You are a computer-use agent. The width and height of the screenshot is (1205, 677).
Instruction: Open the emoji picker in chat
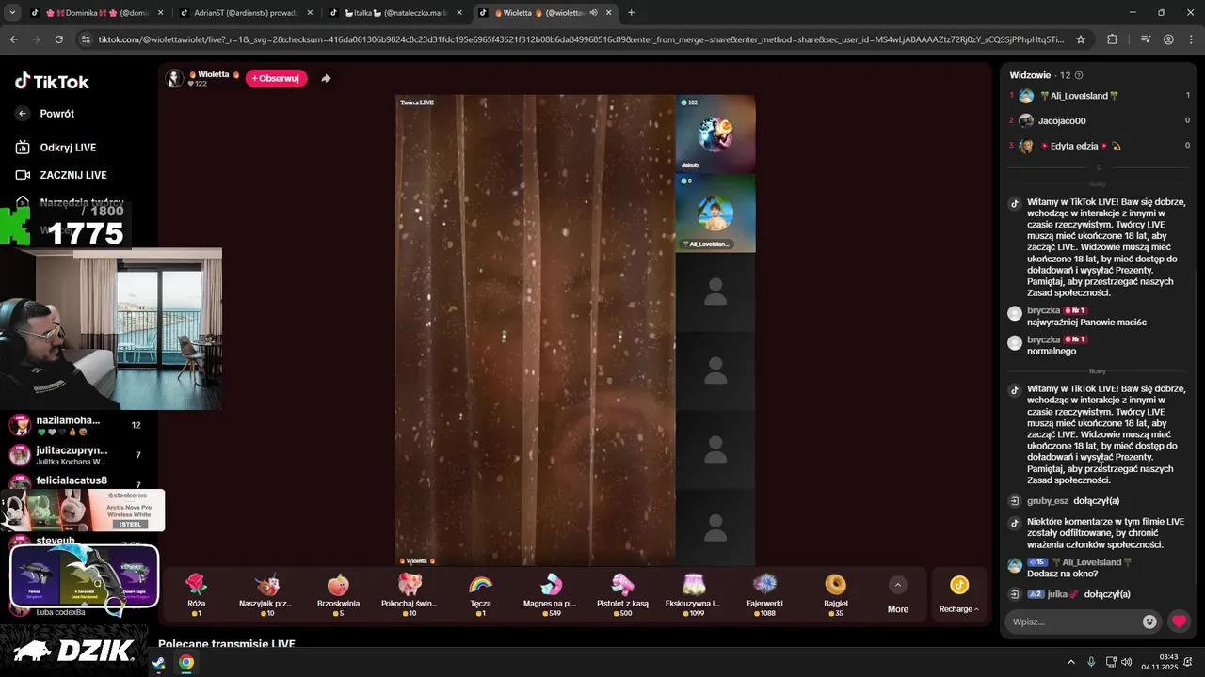click(1149, 622)
